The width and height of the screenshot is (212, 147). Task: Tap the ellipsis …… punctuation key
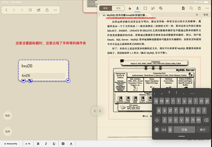(x=192, y=93)
